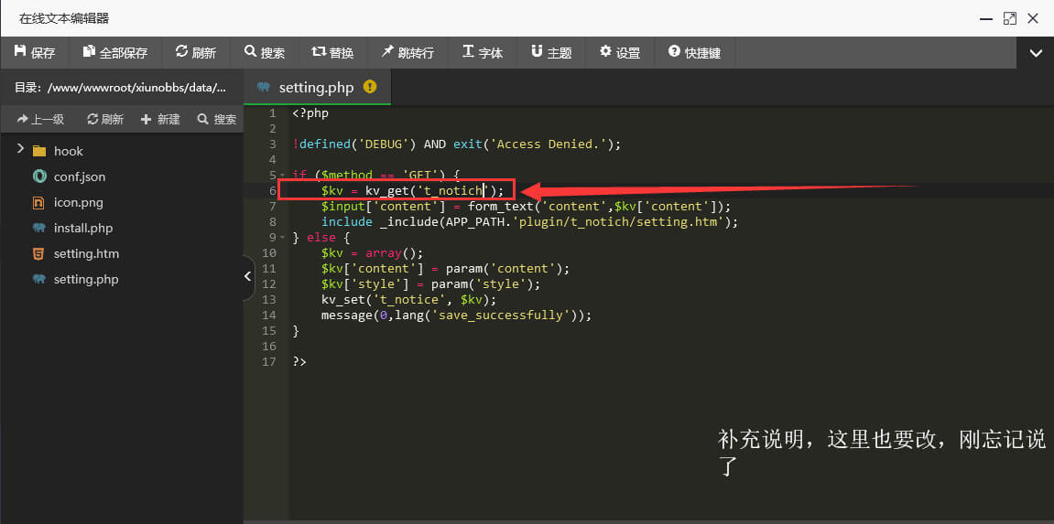1054x524 pixels.
Task: Click the include _include line 8
Action: [x=529, y=221]
